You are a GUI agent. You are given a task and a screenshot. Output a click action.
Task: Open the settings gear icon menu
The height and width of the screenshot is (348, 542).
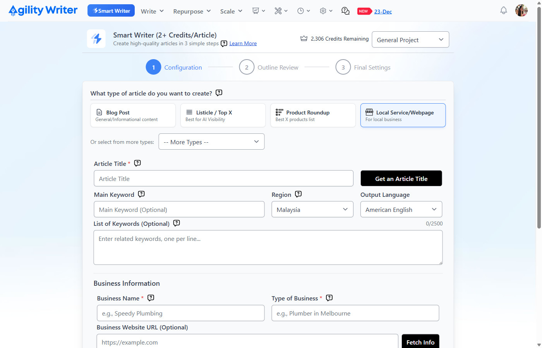pos(326,11)
